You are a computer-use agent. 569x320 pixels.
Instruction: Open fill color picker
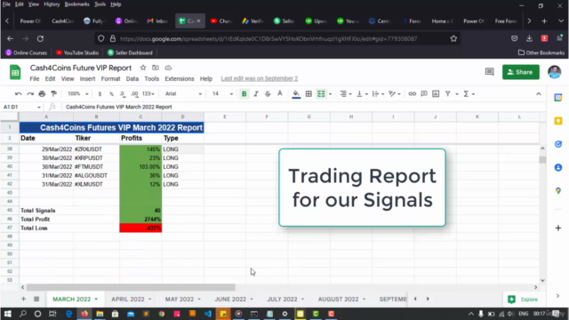[296, 94]
